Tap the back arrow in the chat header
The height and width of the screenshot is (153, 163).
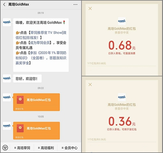click(x=4, y=4)
